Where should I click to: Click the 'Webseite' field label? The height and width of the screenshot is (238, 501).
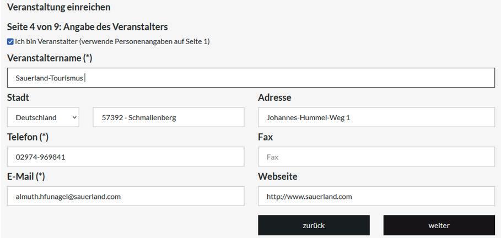[x=277, y=176]
